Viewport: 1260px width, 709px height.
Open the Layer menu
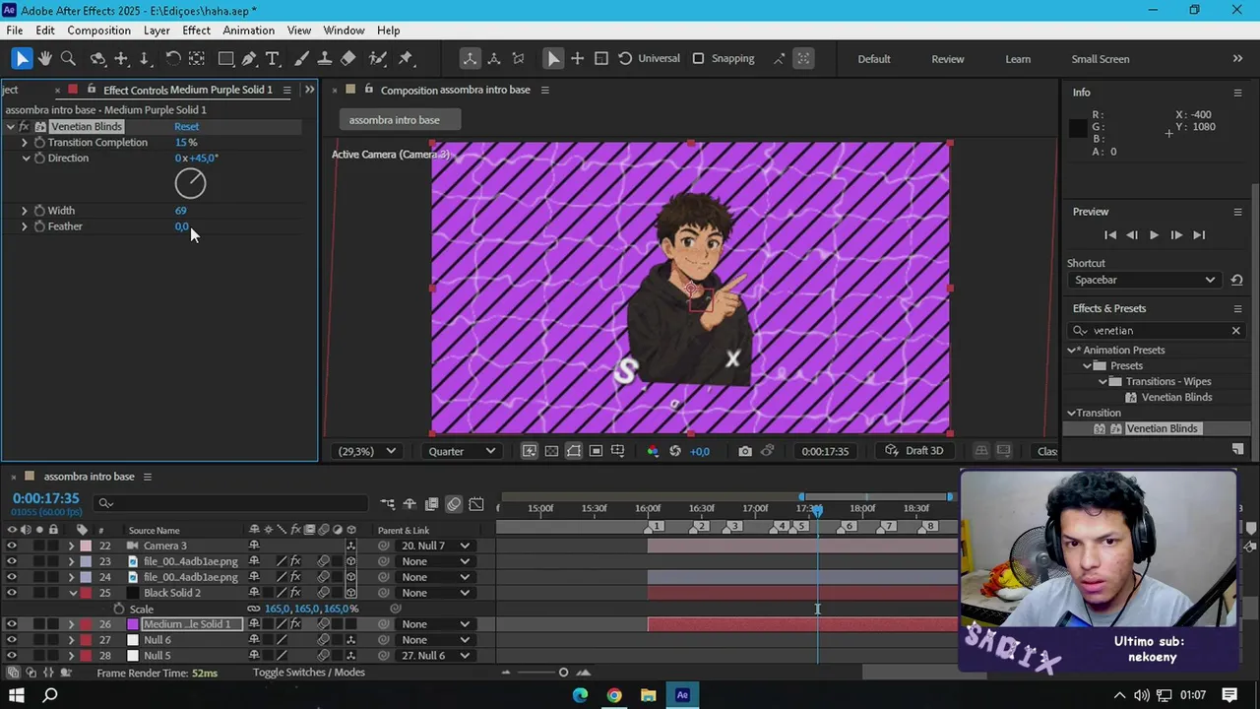[157, 31]
